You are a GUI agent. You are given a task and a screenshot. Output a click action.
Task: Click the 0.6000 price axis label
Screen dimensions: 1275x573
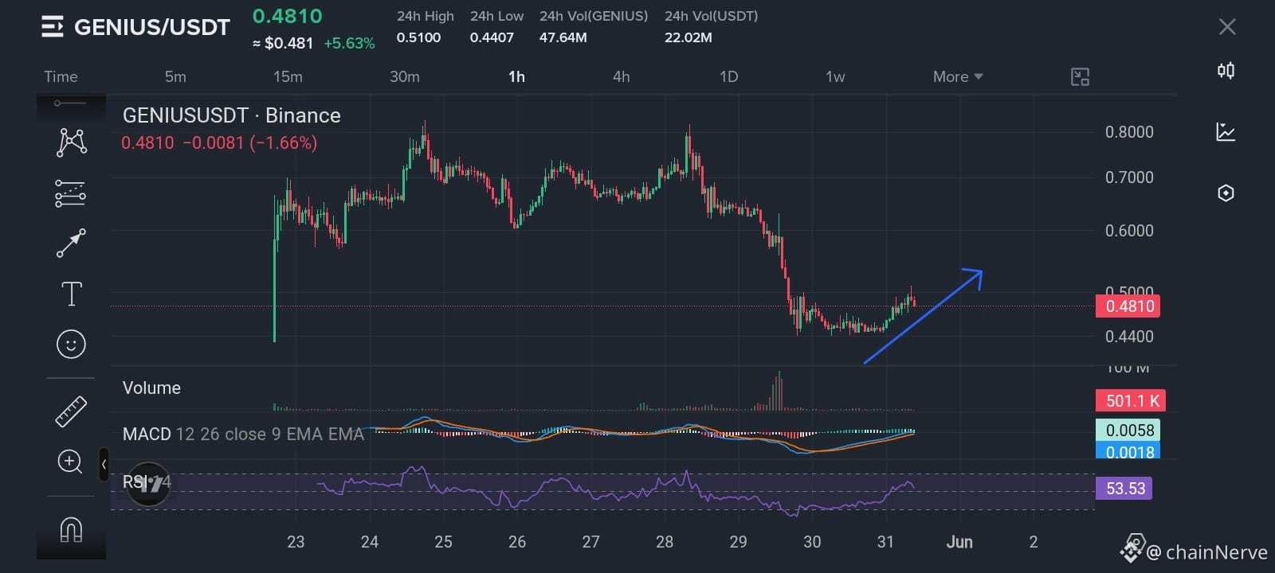(1129, 231)
